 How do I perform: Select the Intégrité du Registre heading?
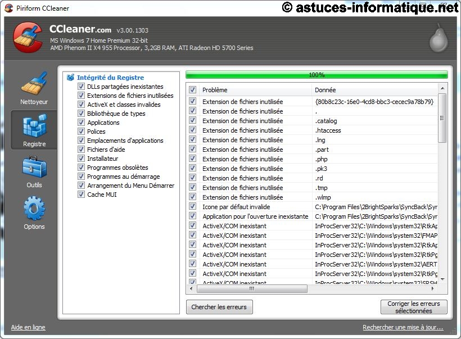[111, 78]
